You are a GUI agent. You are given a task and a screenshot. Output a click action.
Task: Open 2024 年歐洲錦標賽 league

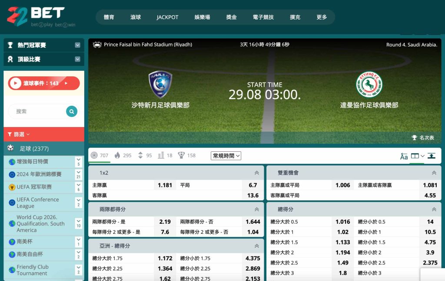[39, 174]
